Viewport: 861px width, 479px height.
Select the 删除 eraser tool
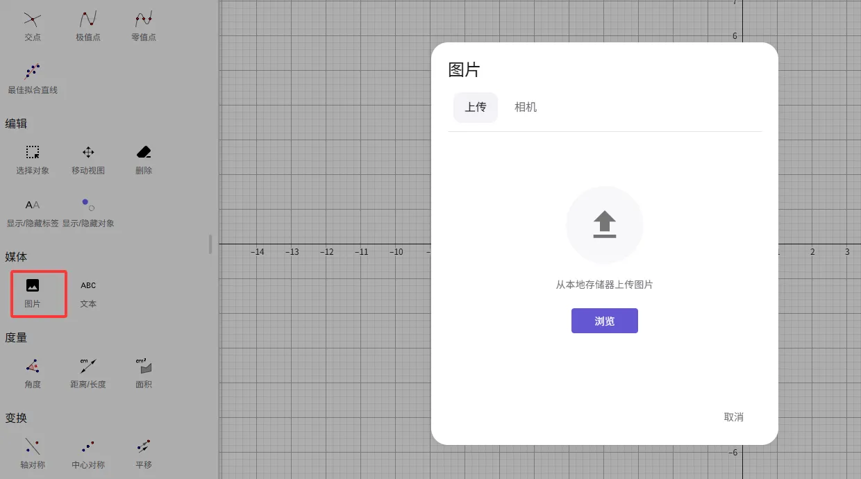pyautogui.click(x=144, y=158)
